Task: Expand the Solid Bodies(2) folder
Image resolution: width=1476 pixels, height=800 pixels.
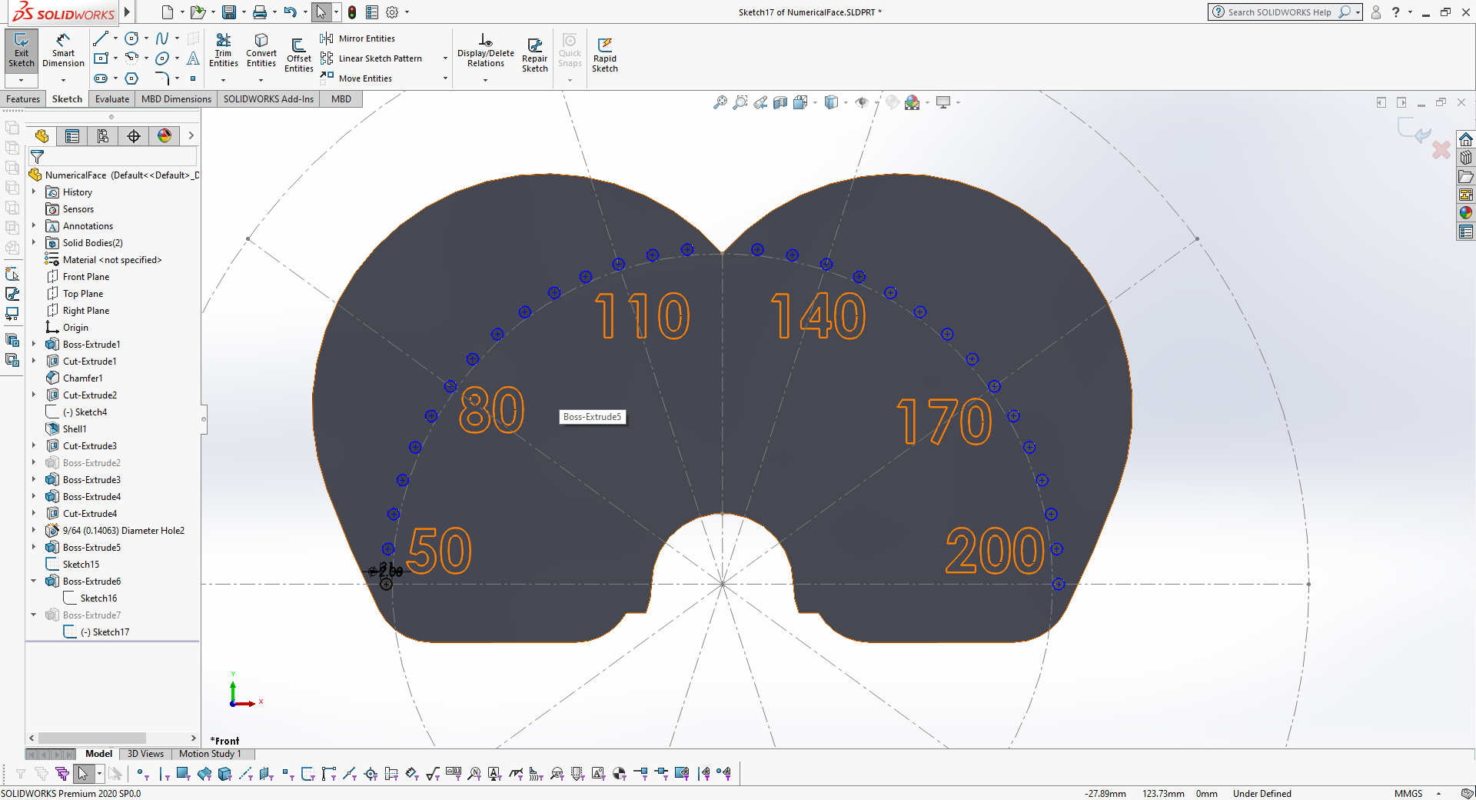Action: 34,243
